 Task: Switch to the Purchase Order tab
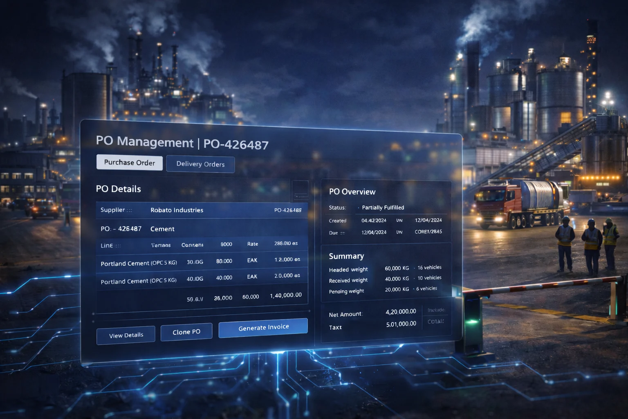coord(129,162)
